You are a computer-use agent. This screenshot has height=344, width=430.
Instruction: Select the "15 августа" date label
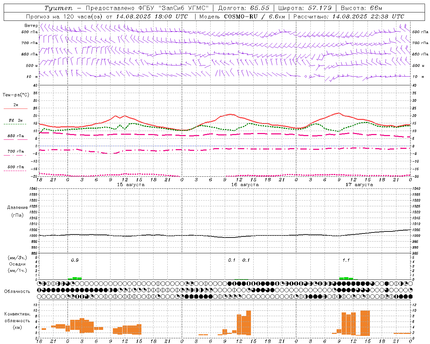pos(131,185)
